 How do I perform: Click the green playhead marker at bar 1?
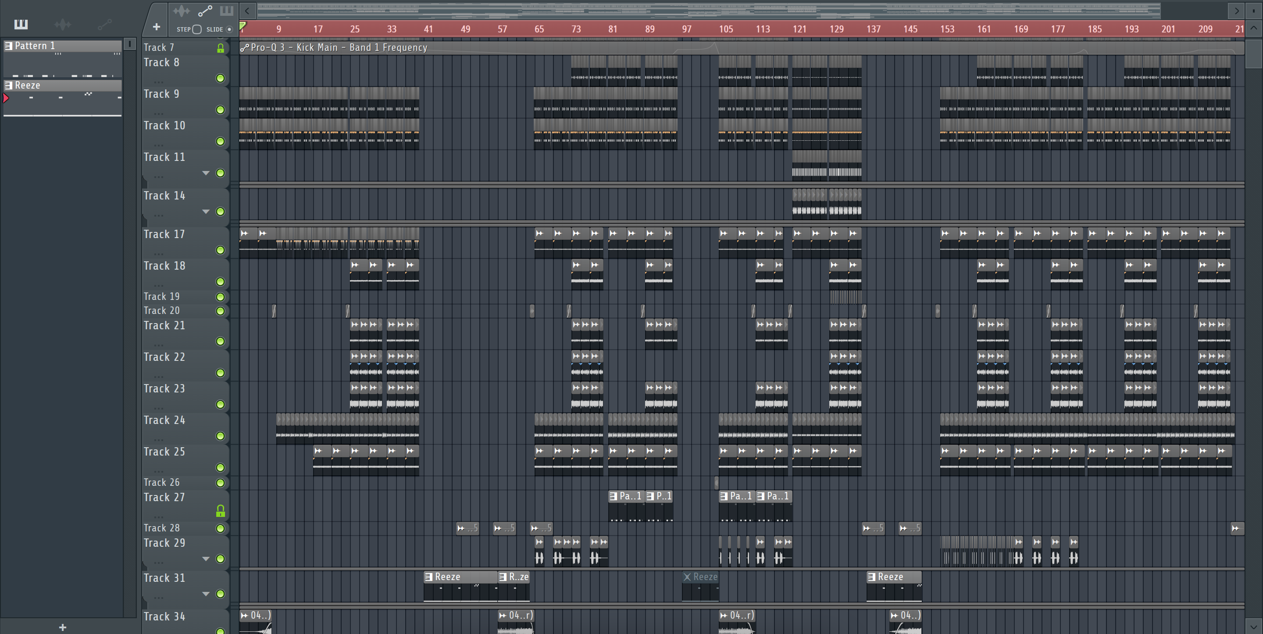[x=243, y=25]
